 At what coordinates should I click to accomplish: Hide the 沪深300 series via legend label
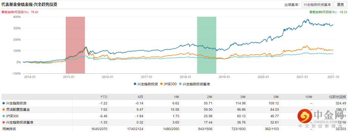[170, 84]
